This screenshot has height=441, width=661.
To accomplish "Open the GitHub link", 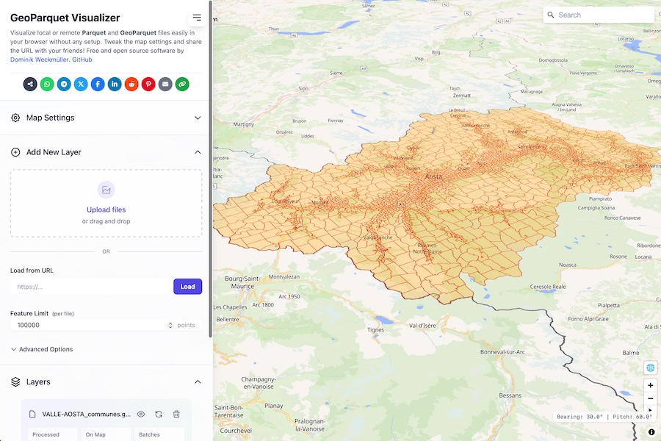I will point(82,60).
